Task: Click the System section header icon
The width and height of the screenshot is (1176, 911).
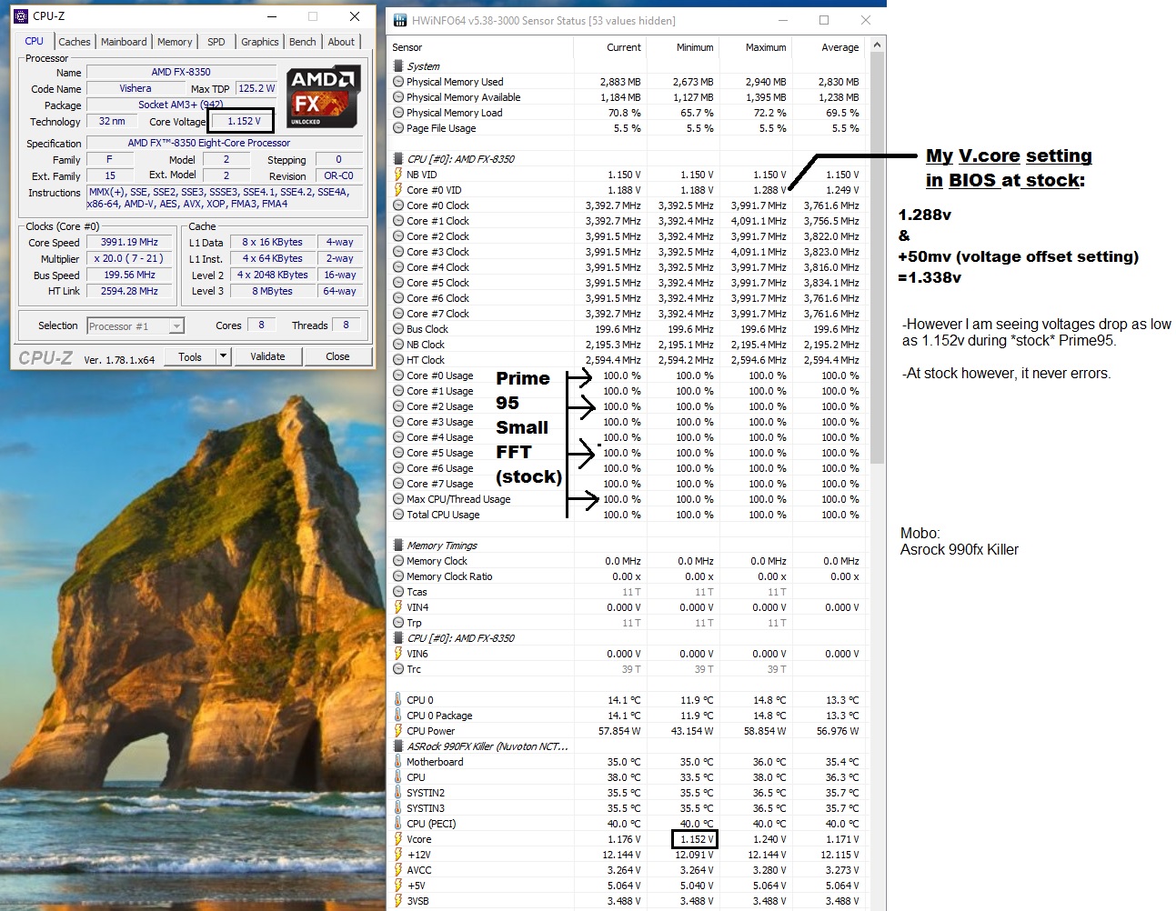Action: [x=398, y=65]
